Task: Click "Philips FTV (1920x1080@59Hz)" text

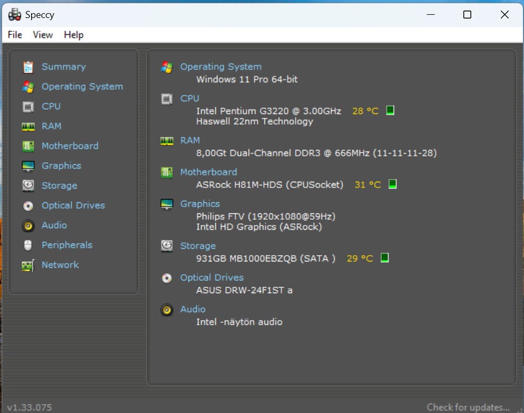Action: [x=266, y=216]
